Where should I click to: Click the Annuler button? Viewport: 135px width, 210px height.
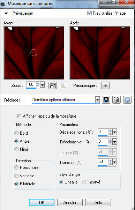click(x=70, y=202)
